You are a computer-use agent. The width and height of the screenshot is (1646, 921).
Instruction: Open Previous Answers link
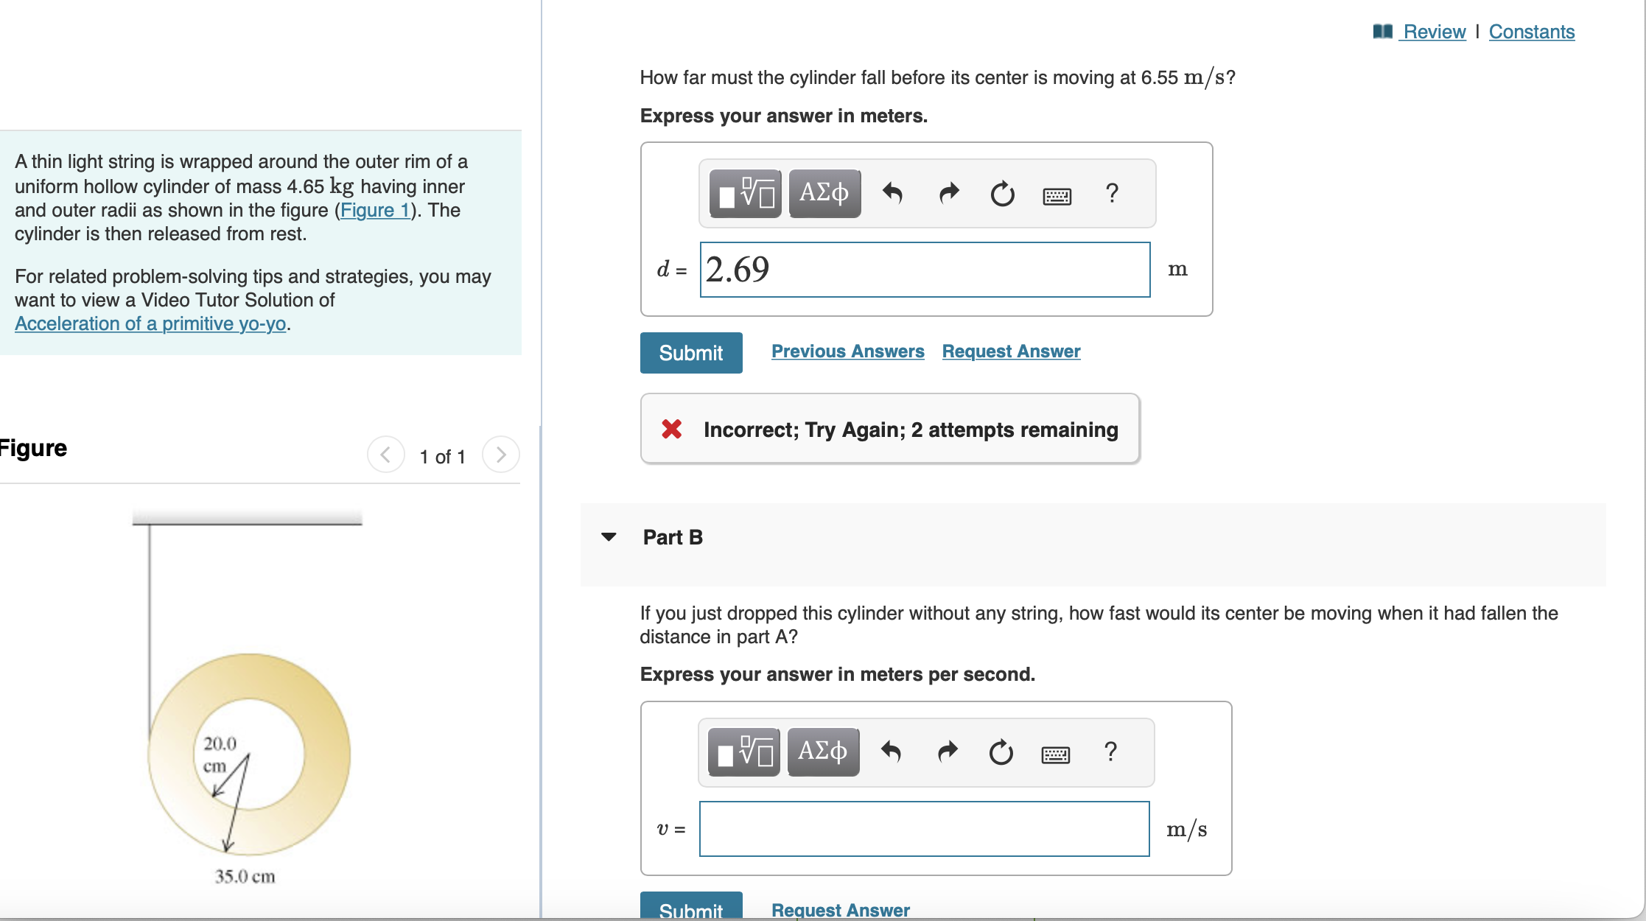point(847,351)
